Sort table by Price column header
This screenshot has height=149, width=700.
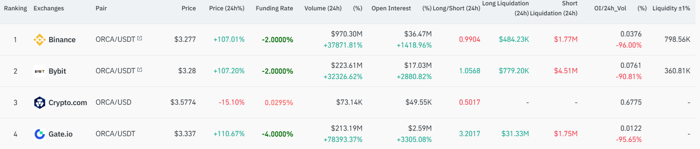189,8
